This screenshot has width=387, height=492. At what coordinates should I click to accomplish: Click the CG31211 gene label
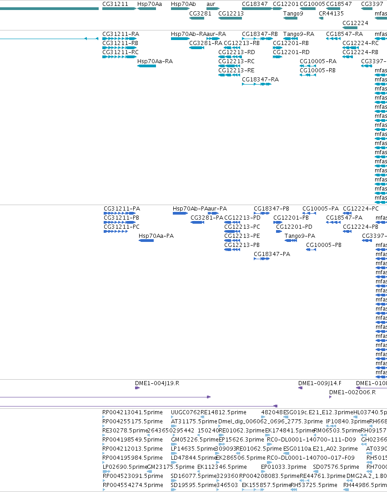pyautogui.click(x=115, y=4)
